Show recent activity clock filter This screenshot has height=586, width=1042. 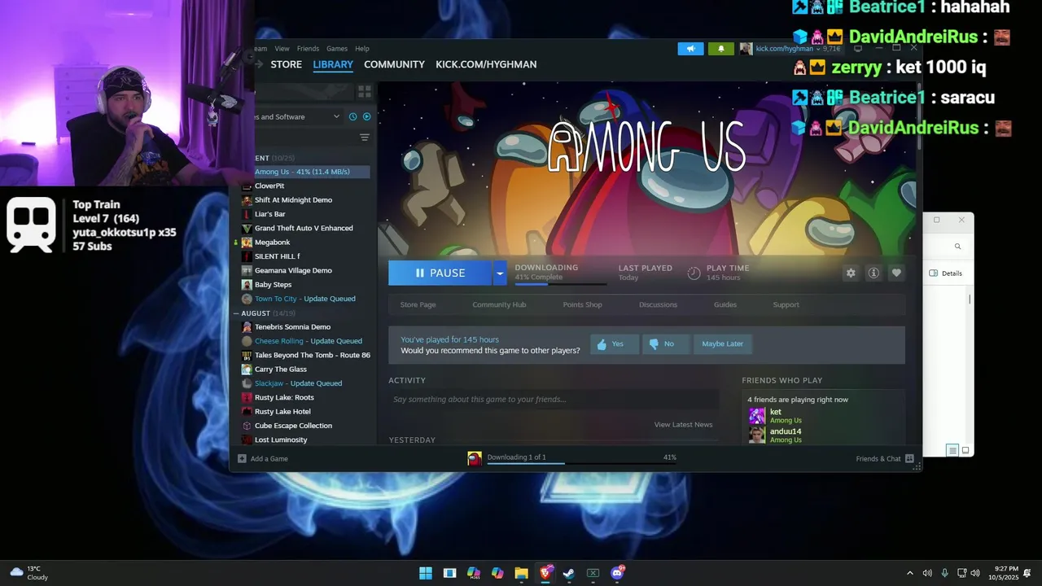[352, 116]
